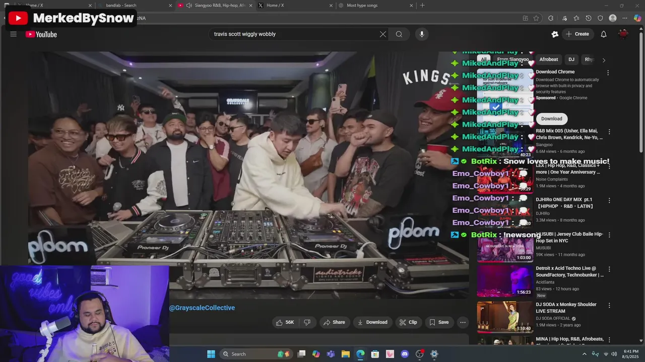Share the current video
The height and width of the screenshot is (362, 645).
[x=334, y=322]
